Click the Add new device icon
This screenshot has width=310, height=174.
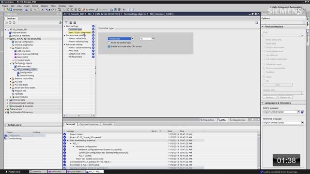10,32
